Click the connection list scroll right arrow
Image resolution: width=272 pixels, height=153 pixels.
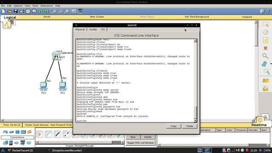(123, 142)
